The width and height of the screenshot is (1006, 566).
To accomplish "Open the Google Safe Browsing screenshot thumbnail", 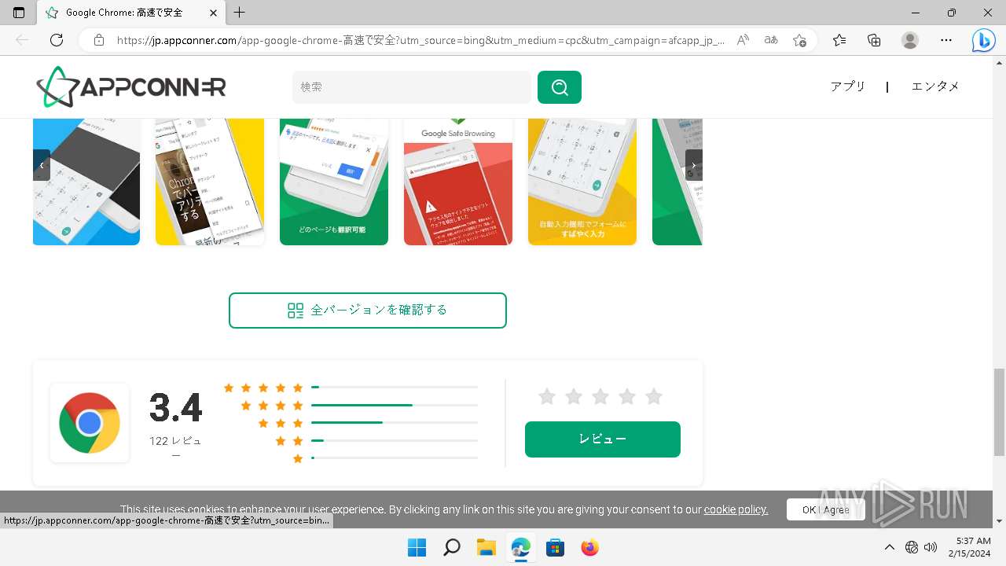I will tap(458, 182).
